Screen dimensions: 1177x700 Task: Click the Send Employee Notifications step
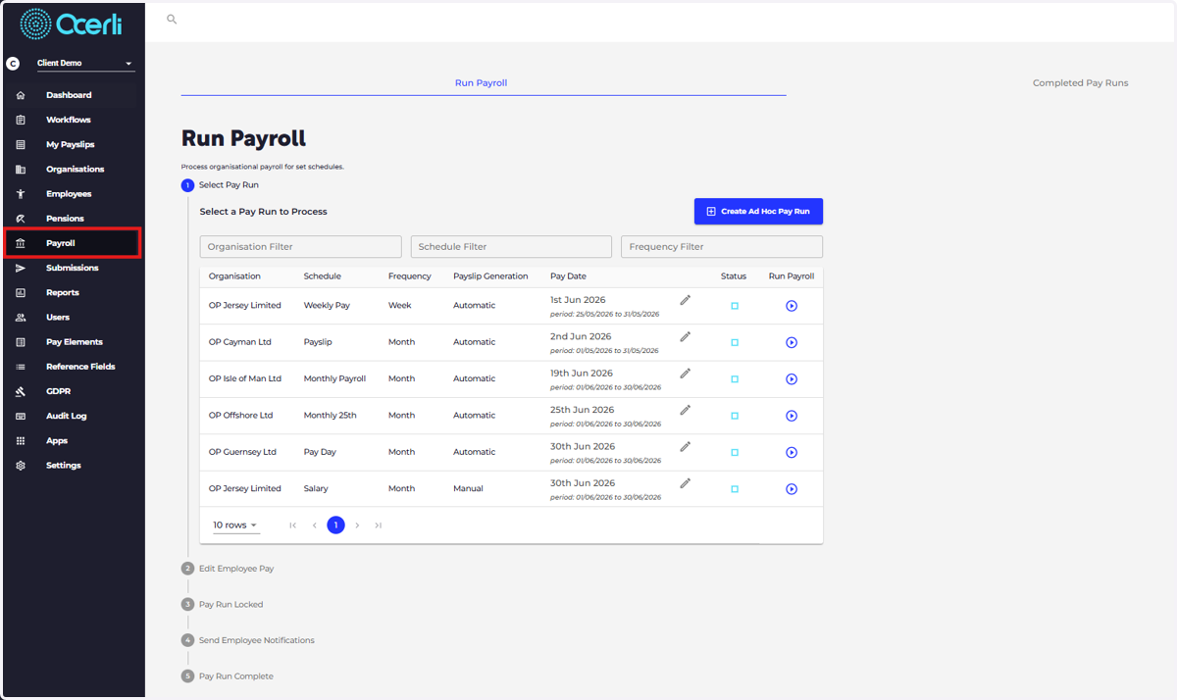pyautogui.click(x=248, y=640)
